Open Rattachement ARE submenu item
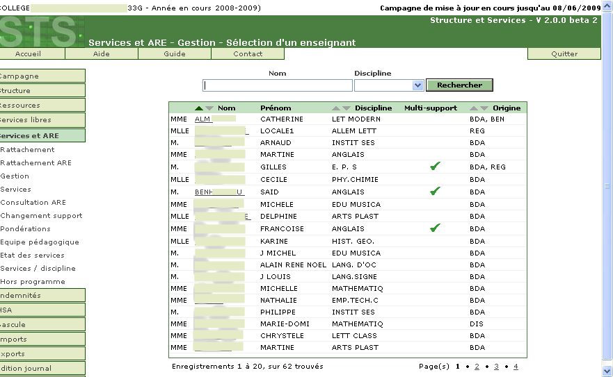Screen dimensions: 613x377 tap(36, 162)
